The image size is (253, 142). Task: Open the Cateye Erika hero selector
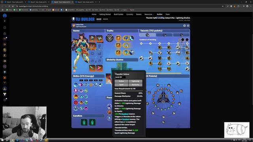[79, 26]
